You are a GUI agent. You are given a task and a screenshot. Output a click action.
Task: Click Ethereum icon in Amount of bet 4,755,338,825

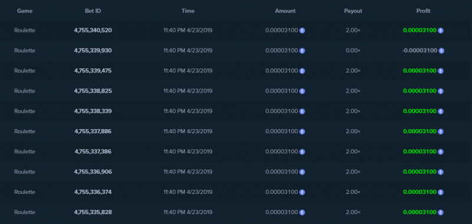pyautogui.click(x=302, y=91)
